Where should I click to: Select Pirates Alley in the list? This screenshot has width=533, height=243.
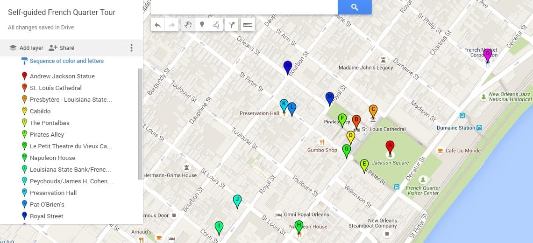[x=47, y=135]
